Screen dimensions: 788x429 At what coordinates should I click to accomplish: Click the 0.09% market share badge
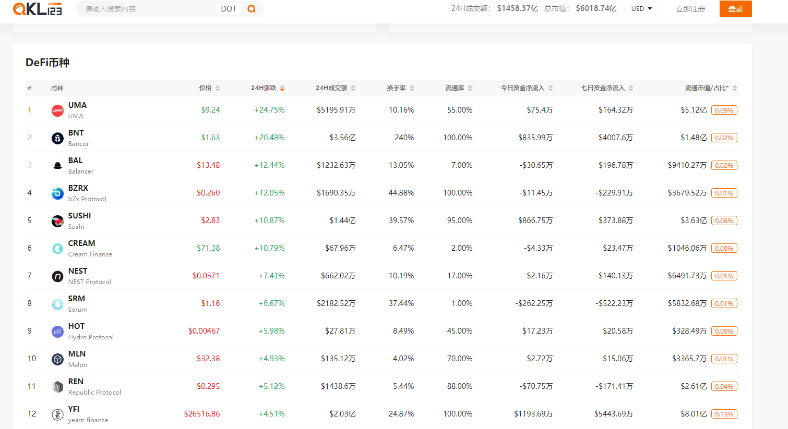(x=724, y=110)
